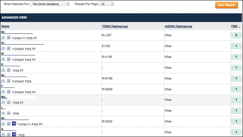The image size is (243, 137).
Task: Click the FMS value 0 cell
Action: pyautogui.click(x=236, y=35)
